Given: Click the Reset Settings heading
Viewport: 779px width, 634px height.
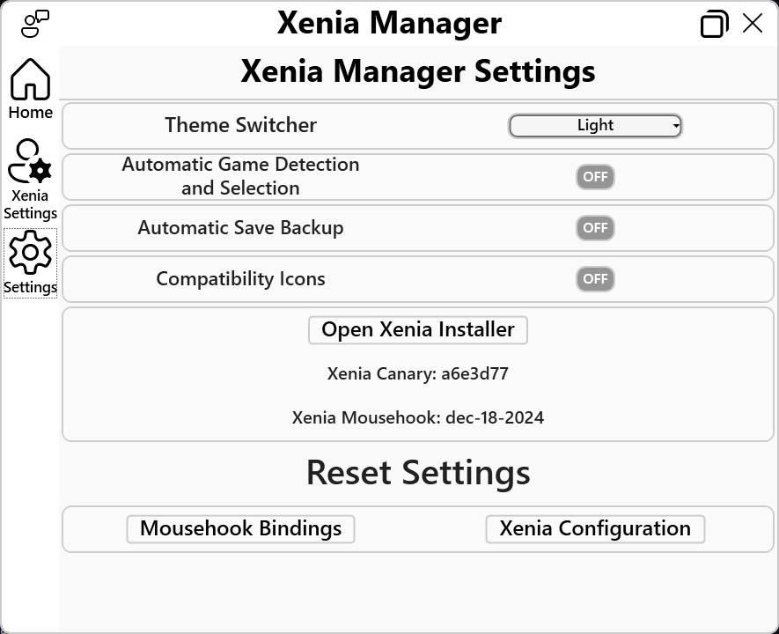Looking at the screenshot, I should pyautogui.click(x=418, y=473).
